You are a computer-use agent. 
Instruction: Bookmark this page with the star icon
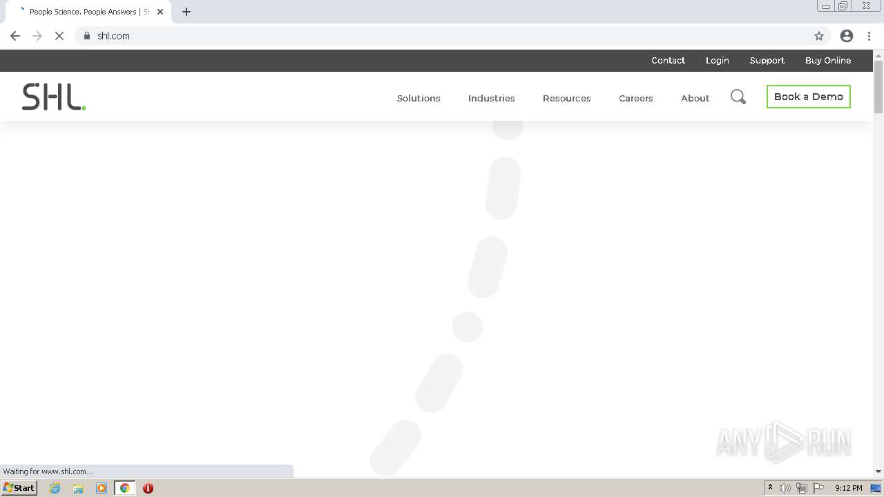[819, 36]
